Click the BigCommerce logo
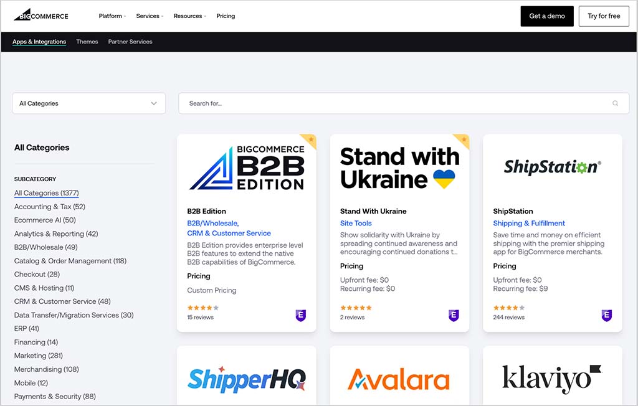638x406 pixels. pyautogui.click(x=41, y=15)
